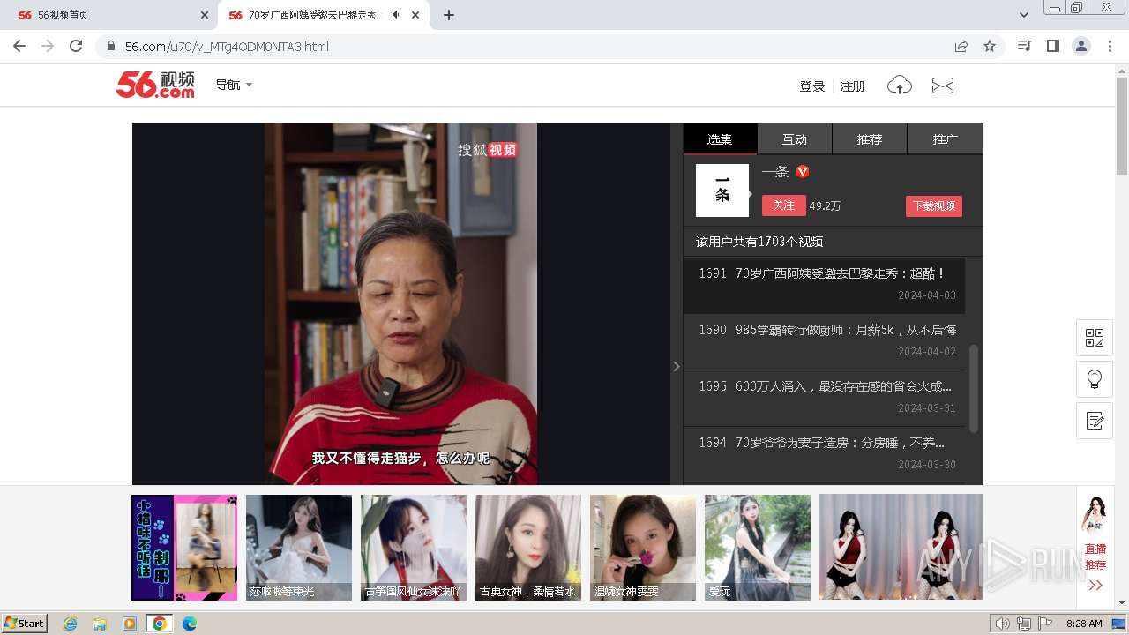The height and width of the screenshot is (635, 1129).
Task: Click the 49.2万 follower count
Action: (825, 205)
